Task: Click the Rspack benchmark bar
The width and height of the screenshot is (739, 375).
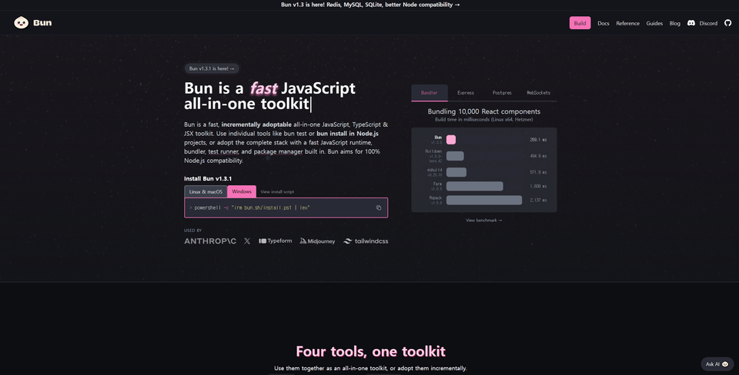Action: pos(484,200)
